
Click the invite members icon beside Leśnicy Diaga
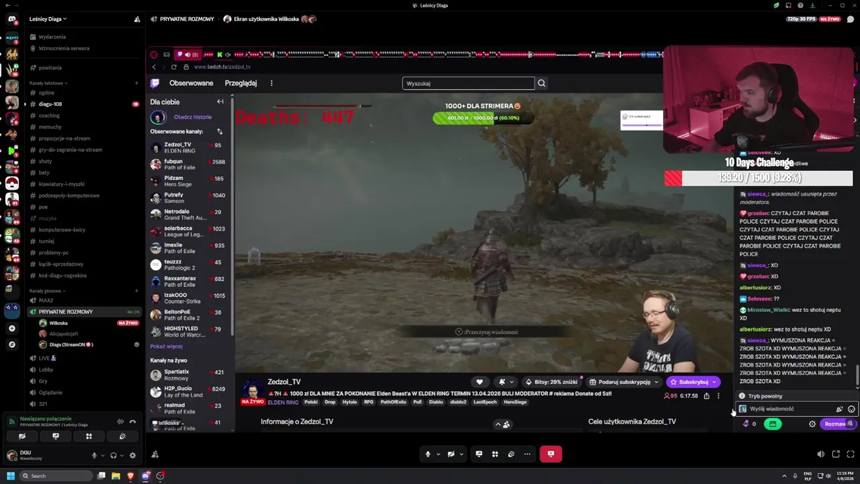(137, 19)
